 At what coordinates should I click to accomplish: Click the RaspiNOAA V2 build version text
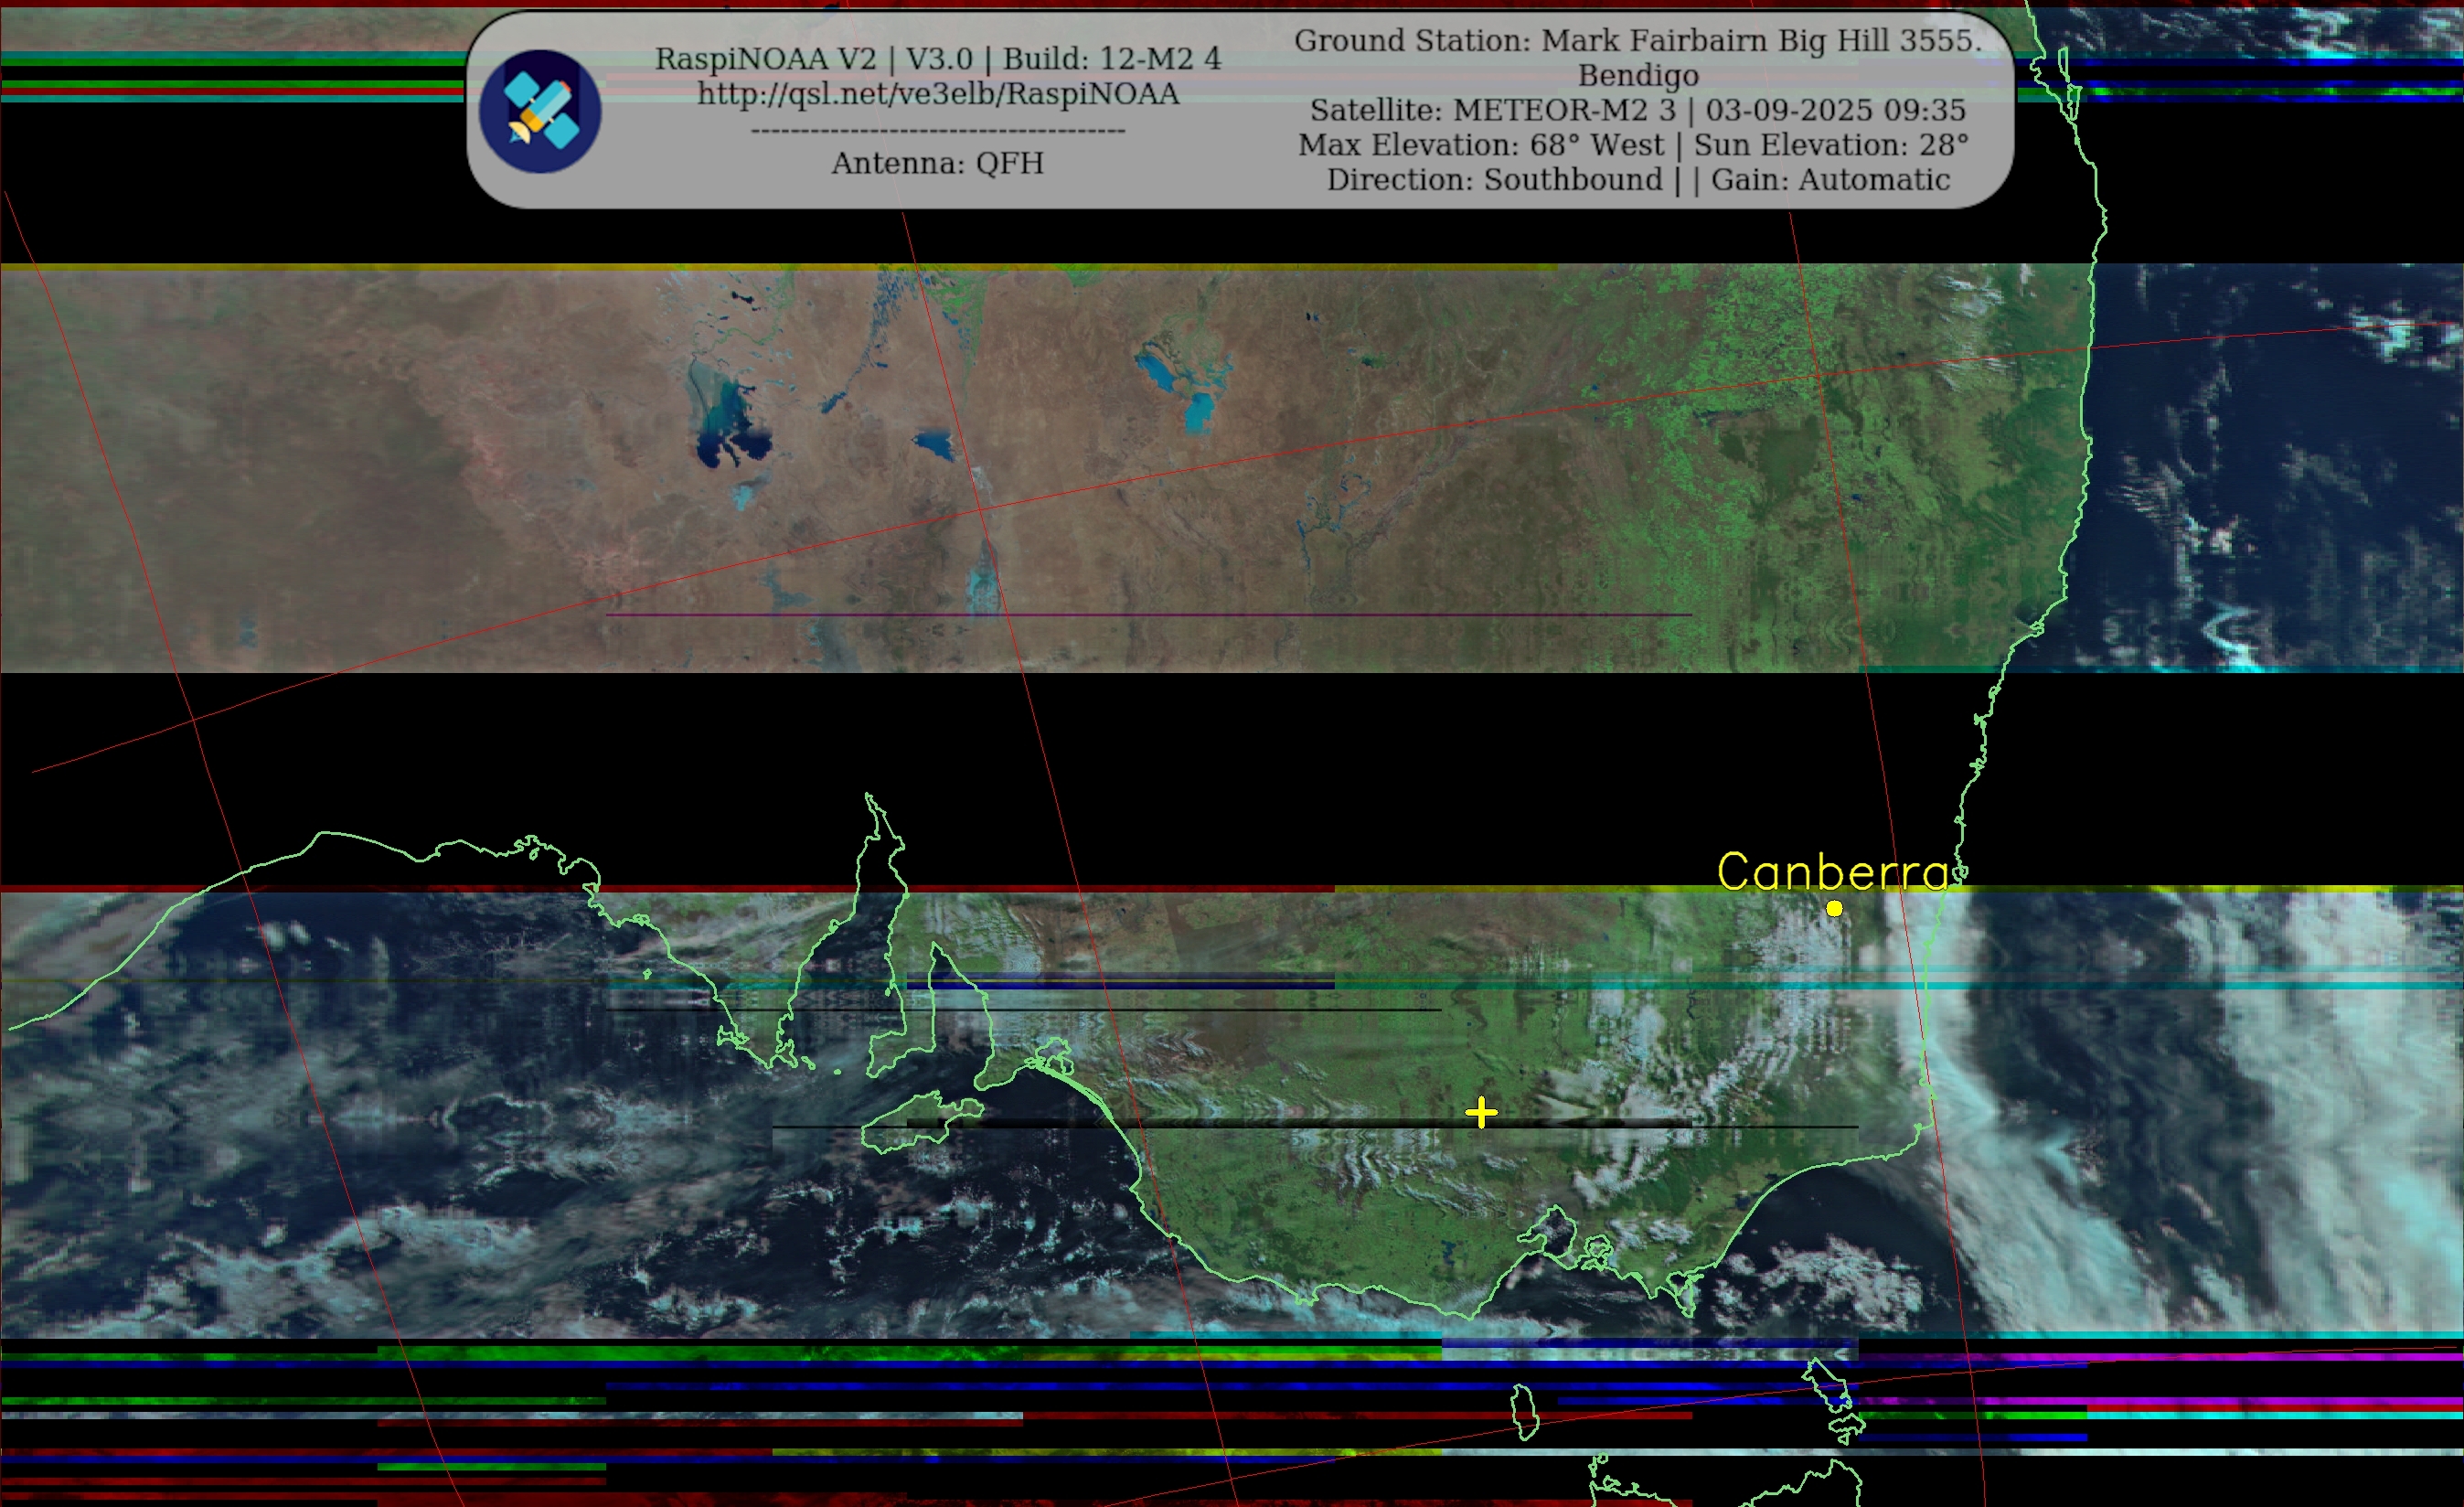(x=937, y=59)
